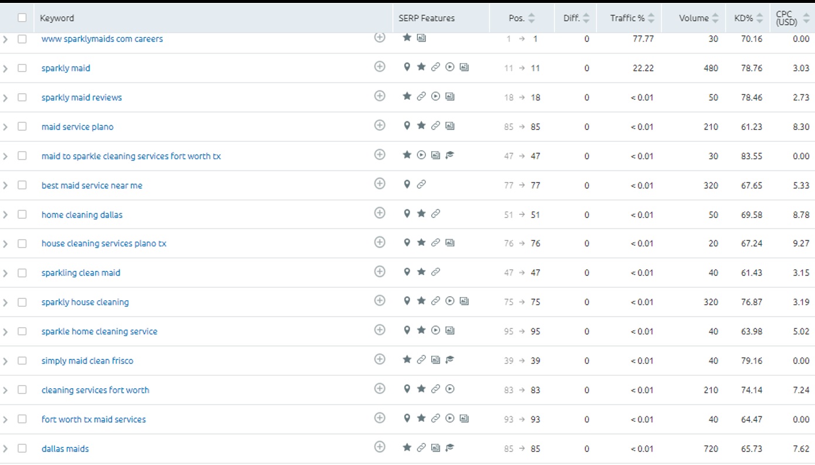The height and width of the screenshot is (465, 815).
Task: Expand the 'sparkly maid' row details
Action: [x=5, y=69]
